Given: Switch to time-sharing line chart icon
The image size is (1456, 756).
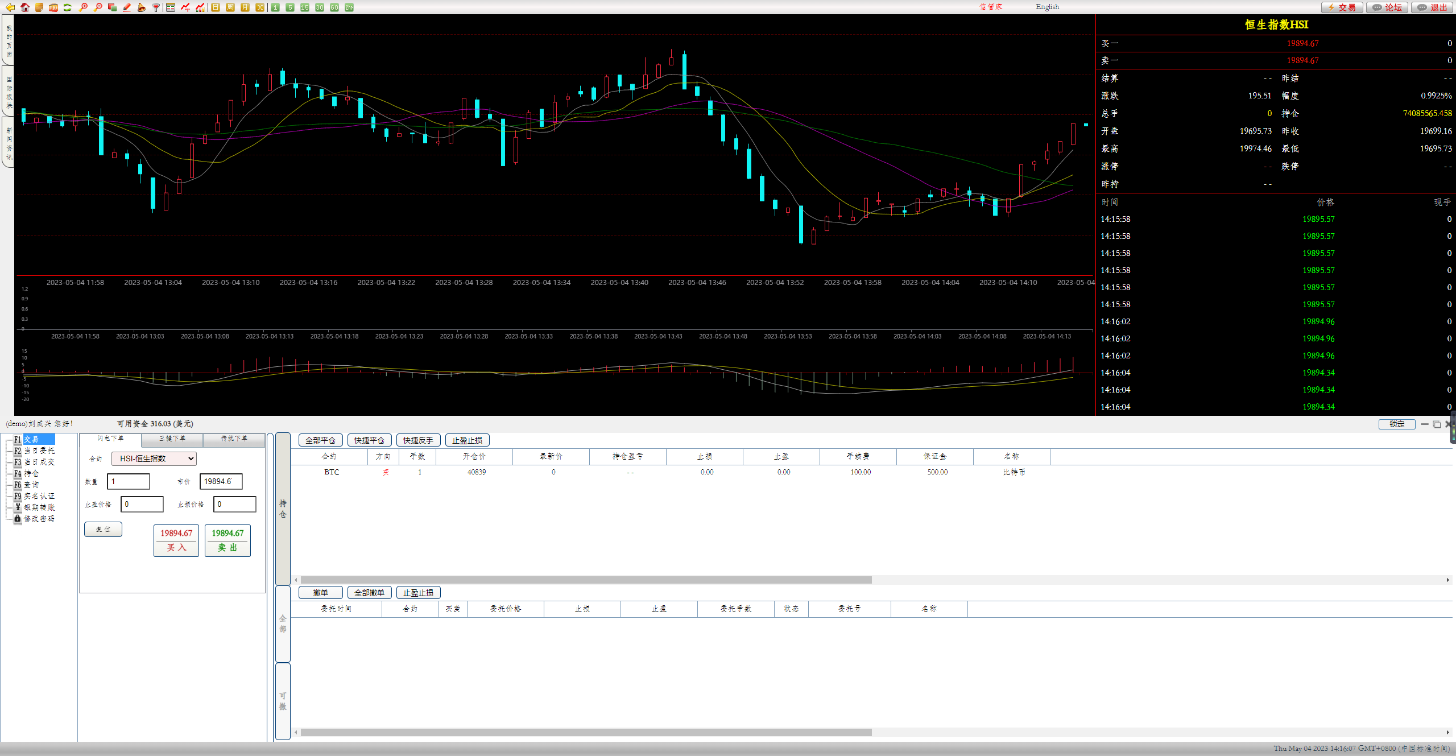Looking at the screenshot, I should coord(185,7).
